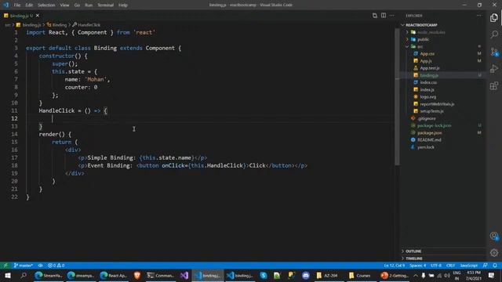Open editor More Actions ellipsis
Viewport: 502px width, 282px height.
[x=392, y=16]
